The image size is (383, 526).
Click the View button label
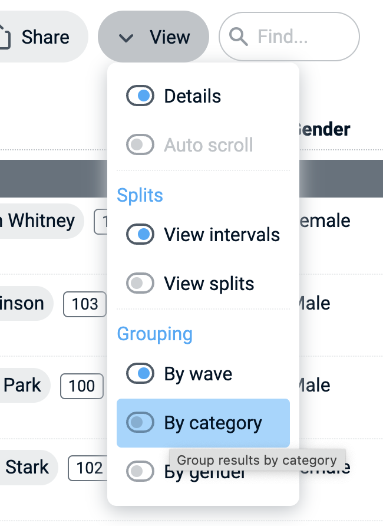click(170, 37)
